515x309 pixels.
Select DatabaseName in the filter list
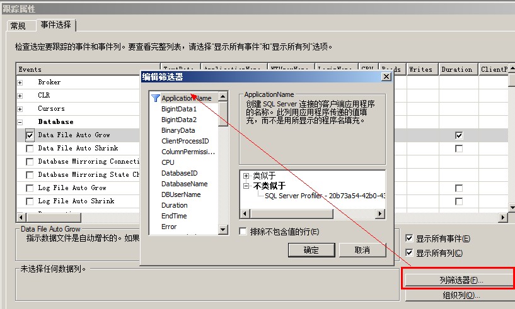coord(185,184)
